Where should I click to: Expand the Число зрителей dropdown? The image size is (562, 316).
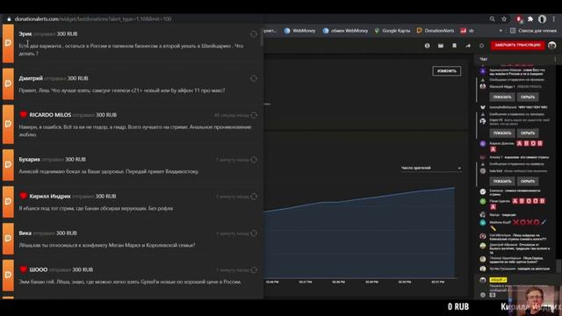click(431, 168)
